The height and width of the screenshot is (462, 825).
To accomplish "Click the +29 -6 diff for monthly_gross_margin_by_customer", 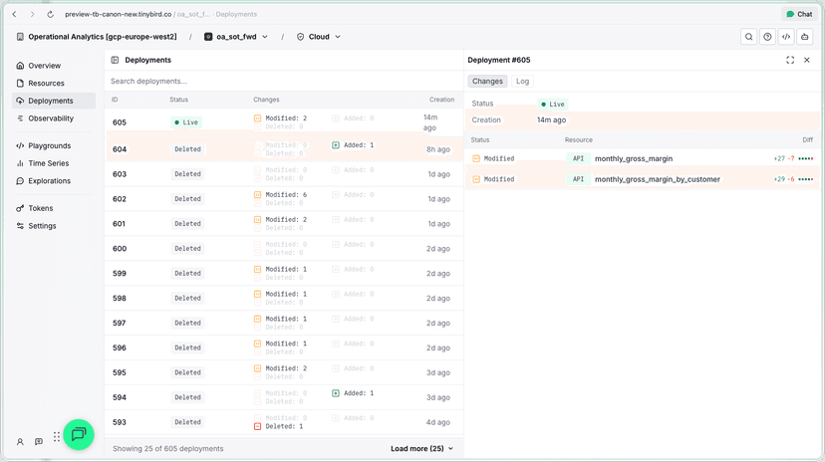I will 793,179.
